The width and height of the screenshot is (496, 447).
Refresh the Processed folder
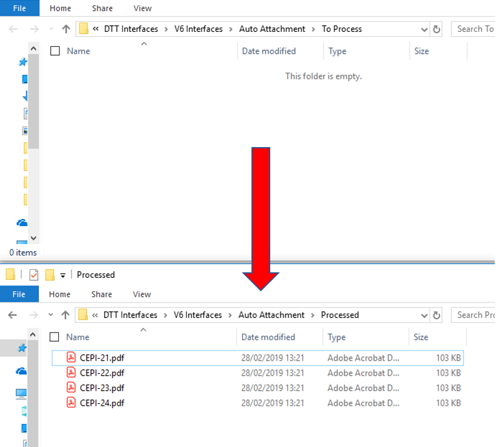tap(436, 315)
